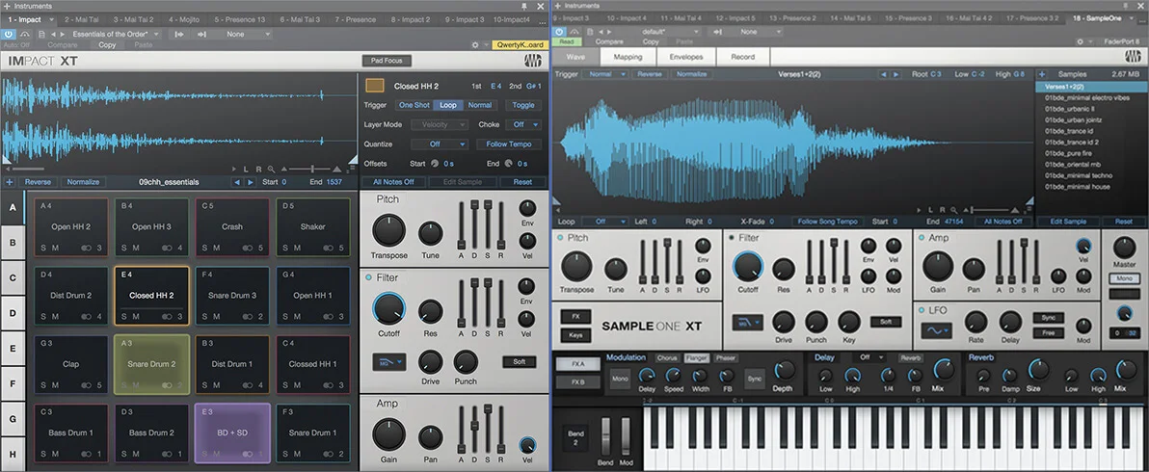The height and width of the screenshot is (472, 1149).
Task: Select next sample arrow in SampleOne
Action: (896, 74)
